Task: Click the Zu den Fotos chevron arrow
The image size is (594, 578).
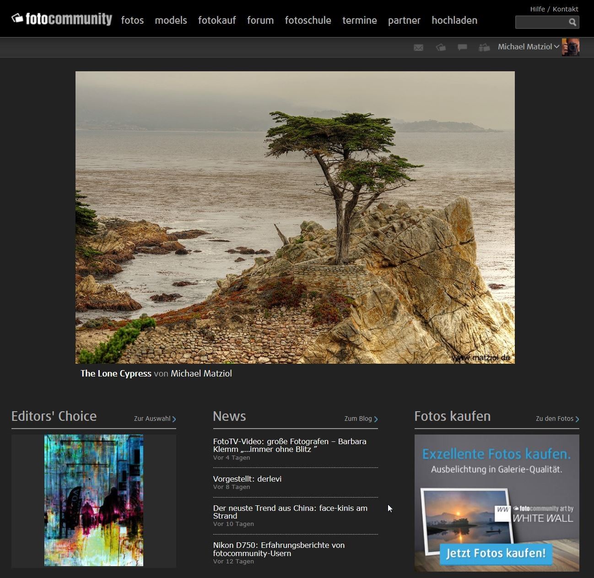Action: tap(577, 419)
